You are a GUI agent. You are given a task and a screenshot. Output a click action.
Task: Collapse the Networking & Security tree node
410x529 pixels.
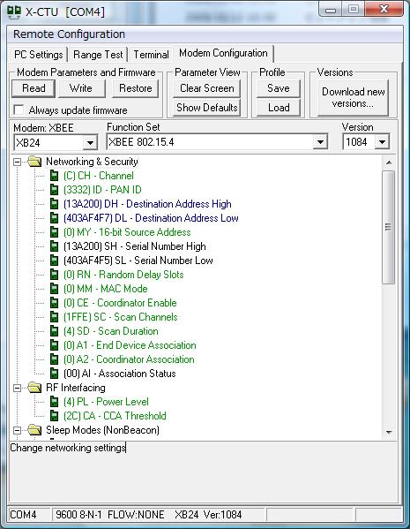(17, 162)
